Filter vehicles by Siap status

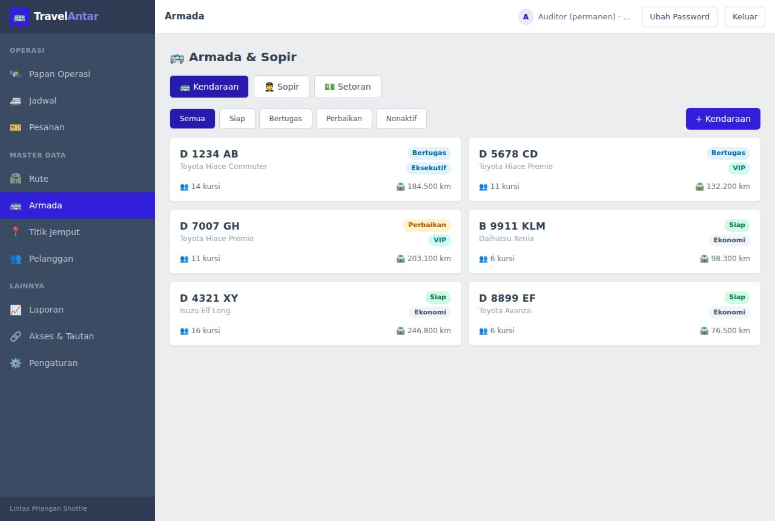[x=237, y=119]
